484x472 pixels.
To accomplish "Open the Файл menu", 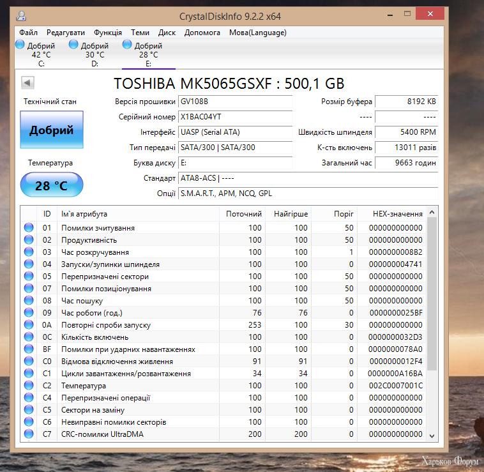I will 28,33.
